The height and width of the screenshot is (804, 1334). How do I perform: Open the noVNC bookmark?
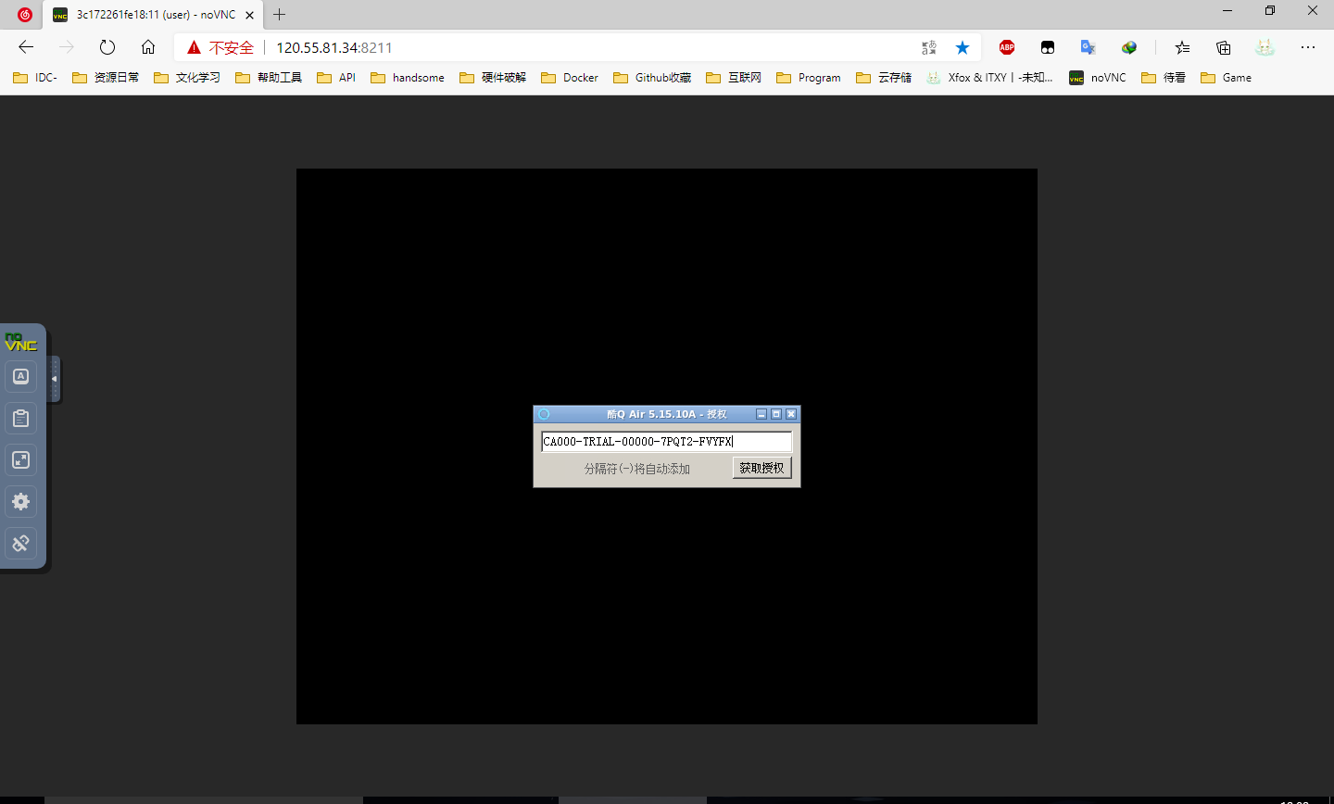[1098, 78]
